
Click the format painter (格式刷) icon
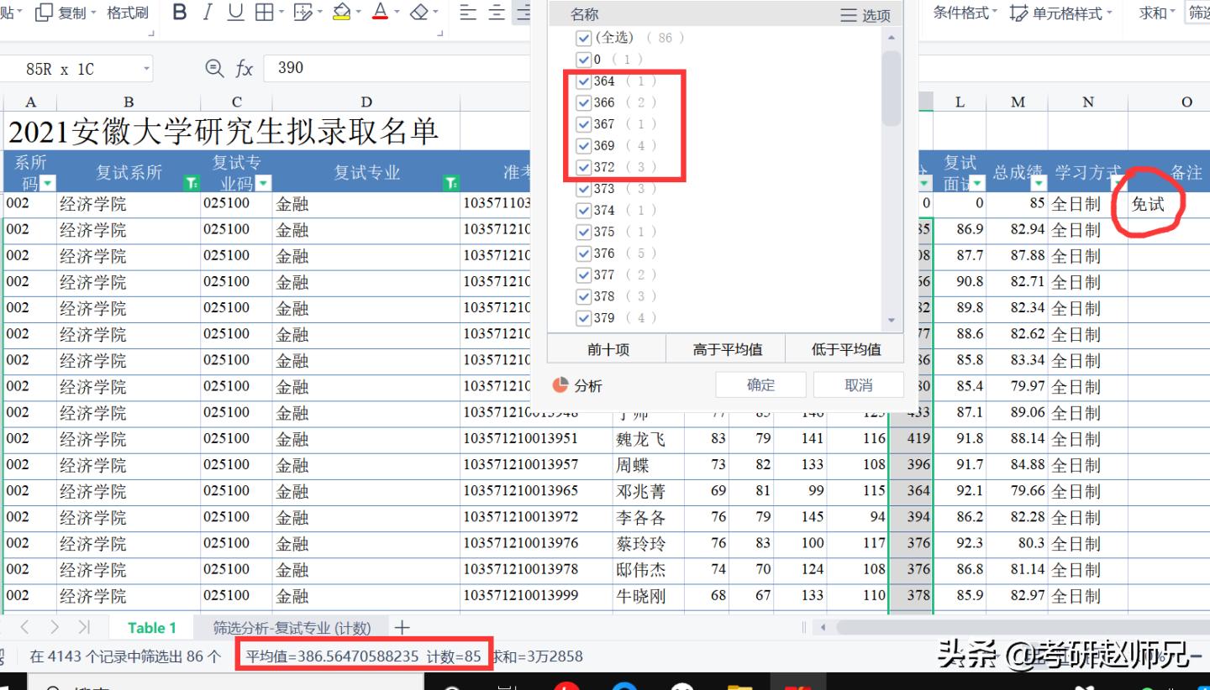[126, 13]
